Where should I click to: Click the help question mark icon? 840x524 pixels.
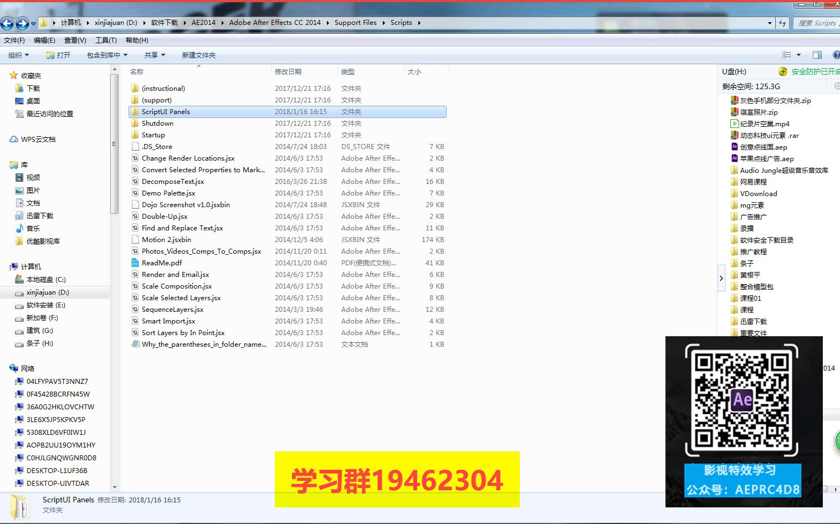836,55
